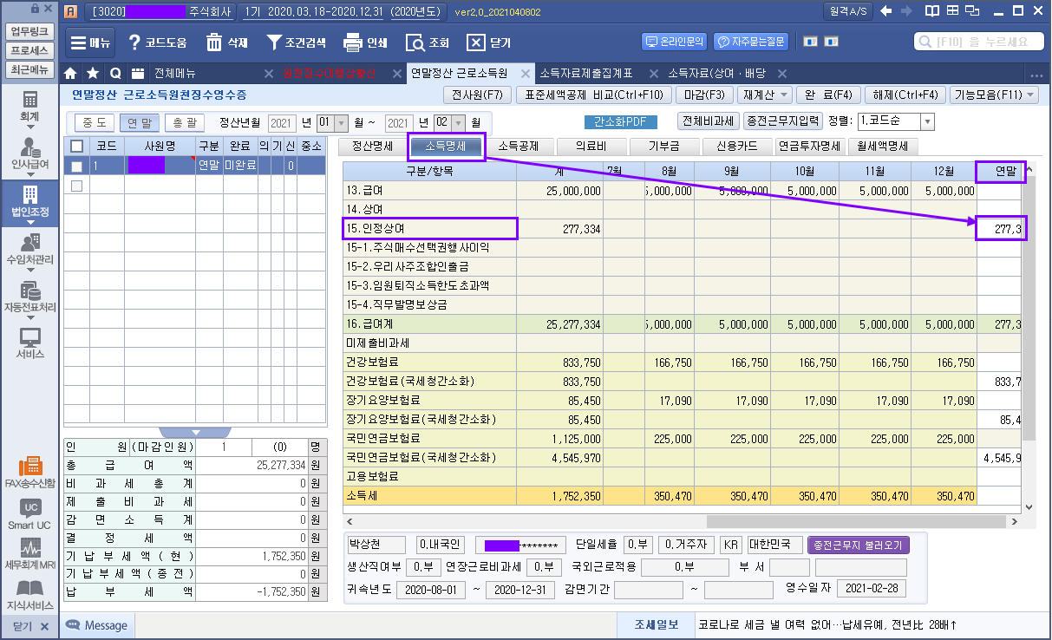This screenshot has height=640, width=1052.
Task: Expand the 정렬 코드순 dropdown
Action: coord(927,122)
